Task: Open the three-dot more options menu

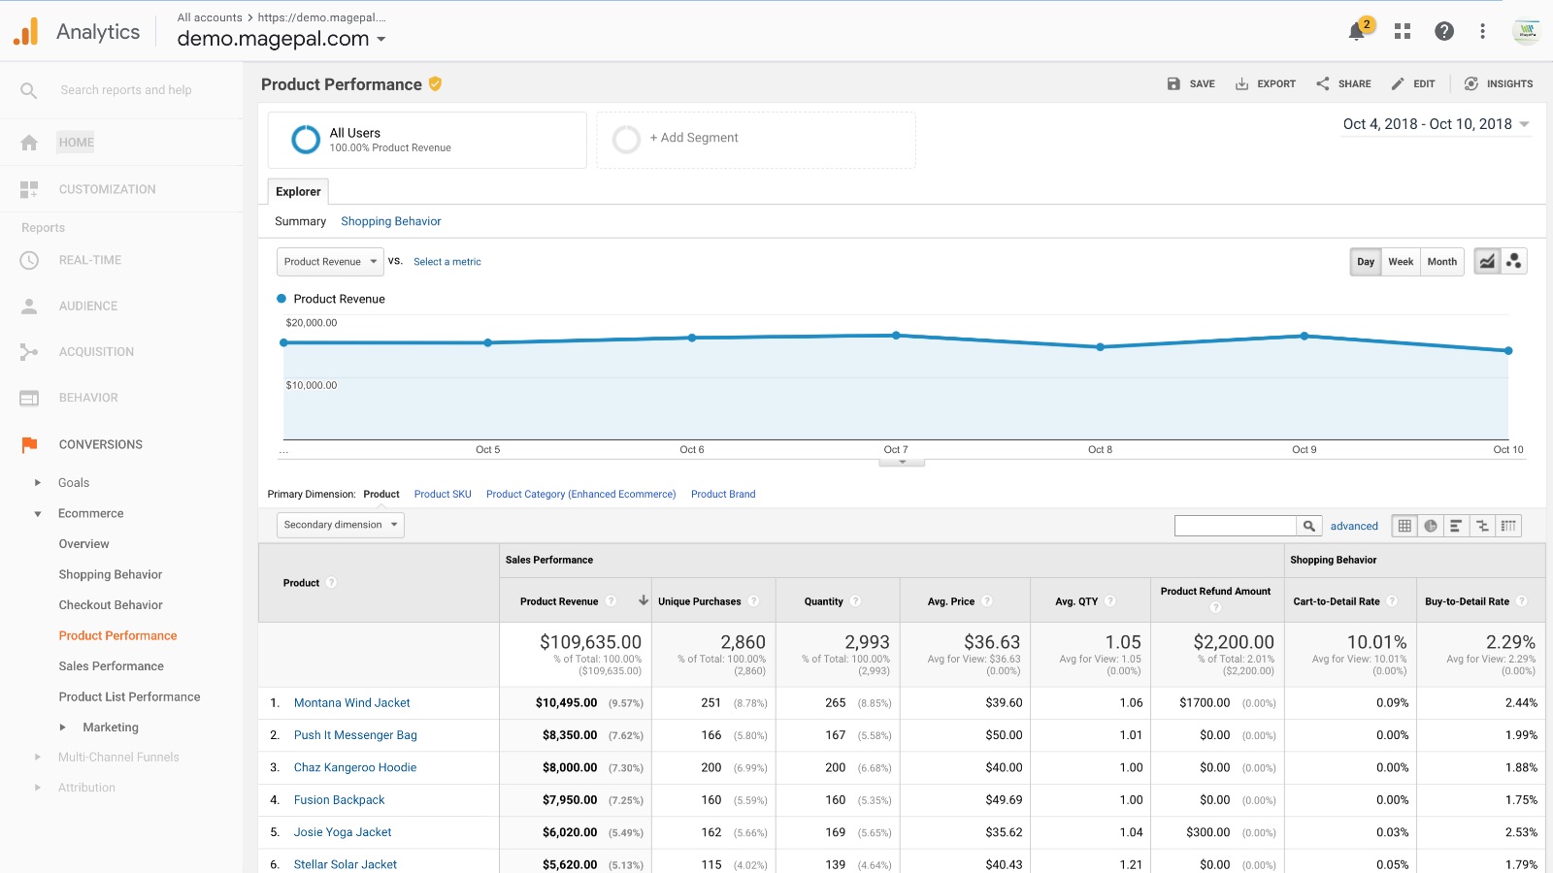Action: [1482, 31]
